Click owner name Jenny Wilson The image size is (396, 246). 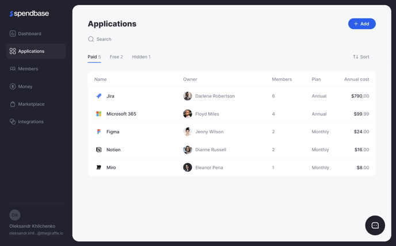[x=210, y=132]
